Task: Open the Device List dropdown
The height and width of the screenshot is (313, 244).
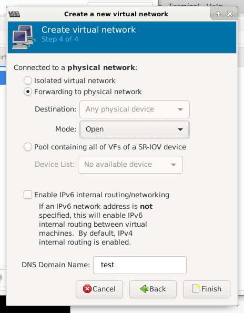Action: point(130,165)
